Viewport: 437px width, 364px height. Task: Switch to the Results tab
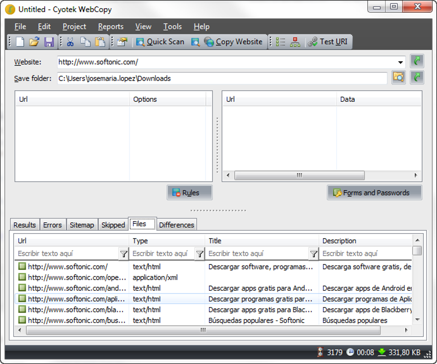click(x=24, y=225)
